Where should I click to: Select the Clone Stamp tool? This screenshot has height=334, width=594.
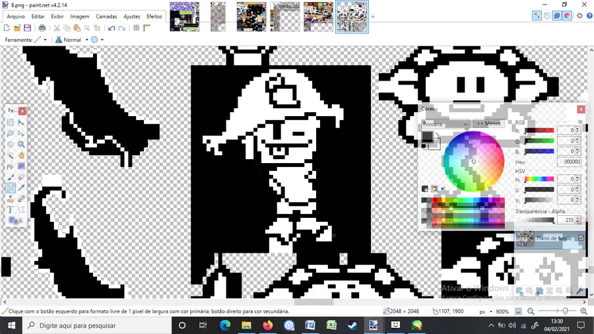(x=10, y=199)
